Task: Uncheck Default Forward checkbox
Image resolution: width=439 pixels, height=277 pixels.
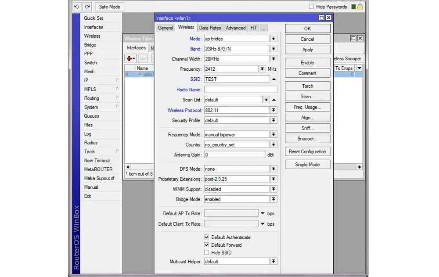Action: [x=207, y=245]
